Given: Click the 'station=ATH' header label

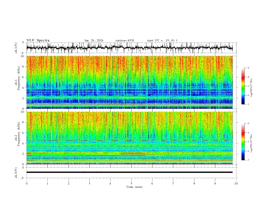Looking at the screenshot, I should [x=125, y=40].
